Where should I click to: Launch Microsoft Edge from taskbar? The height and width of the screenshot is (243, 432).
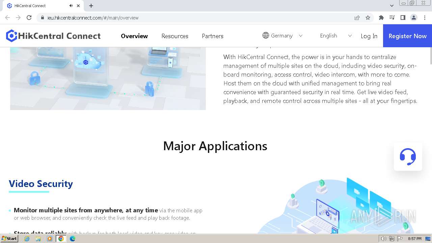73,239
